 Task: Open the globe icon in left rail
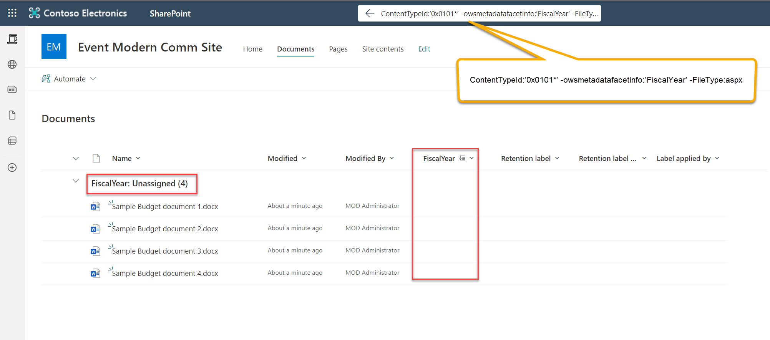coord(12,64)
